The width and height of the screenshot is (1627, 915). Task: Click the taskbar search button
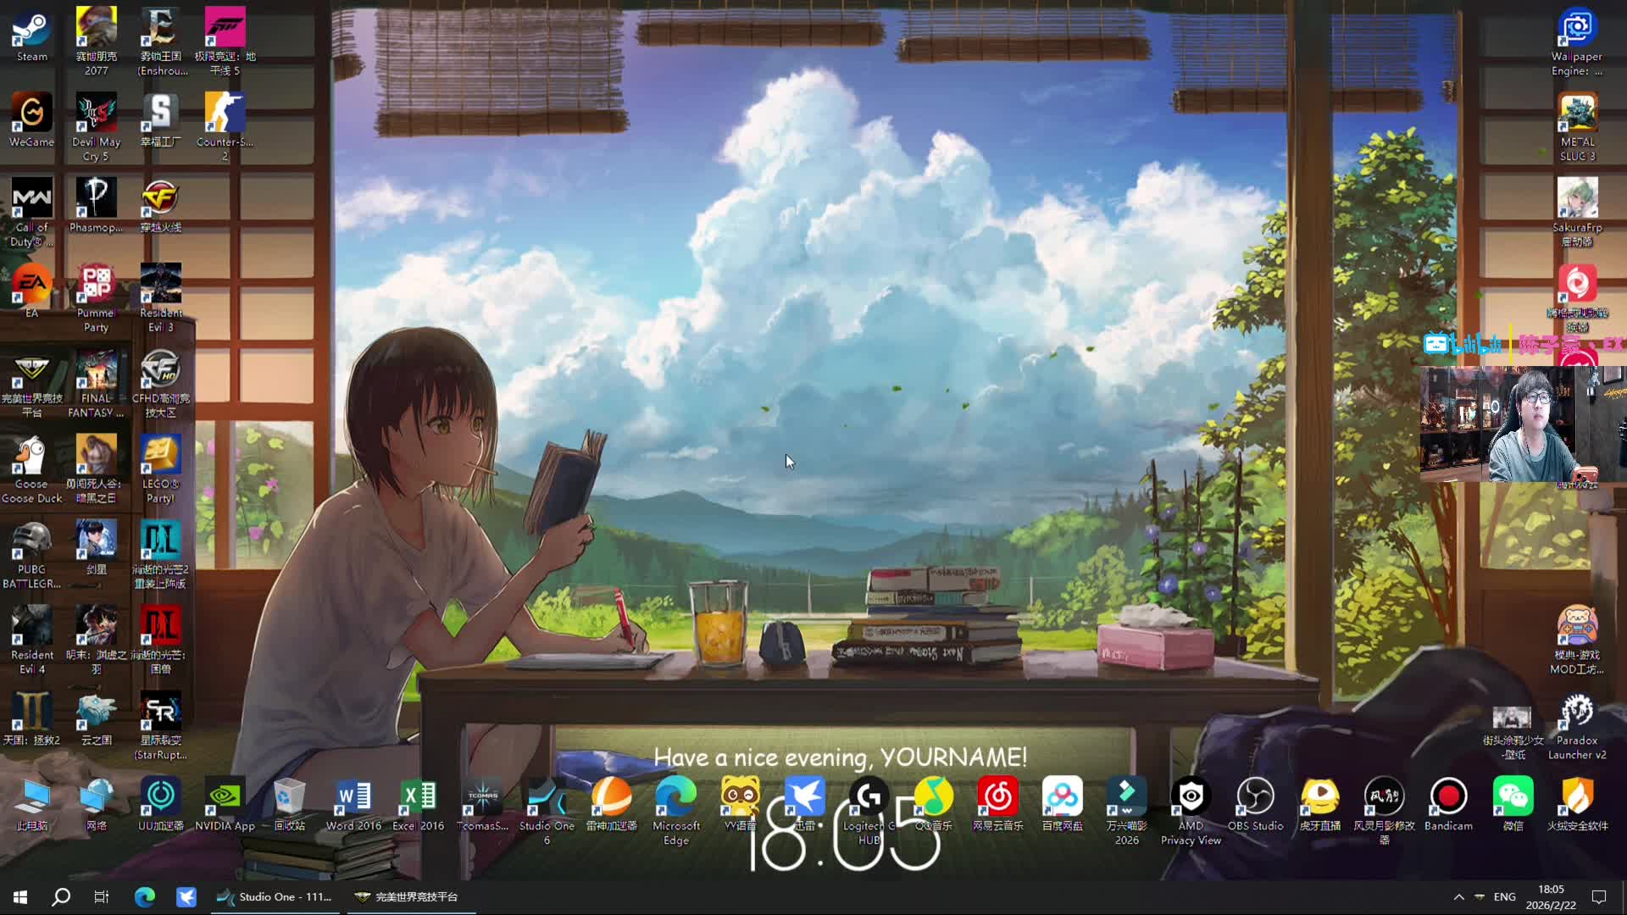click(61, 896)
